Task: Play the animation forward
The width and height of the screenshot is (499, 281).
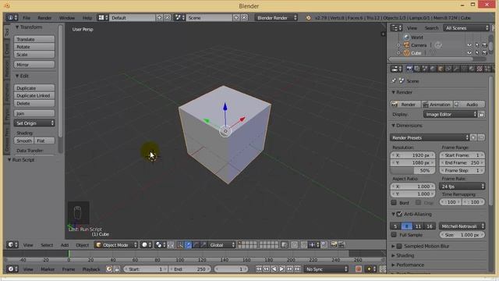Action: click(x=281, y=269)
